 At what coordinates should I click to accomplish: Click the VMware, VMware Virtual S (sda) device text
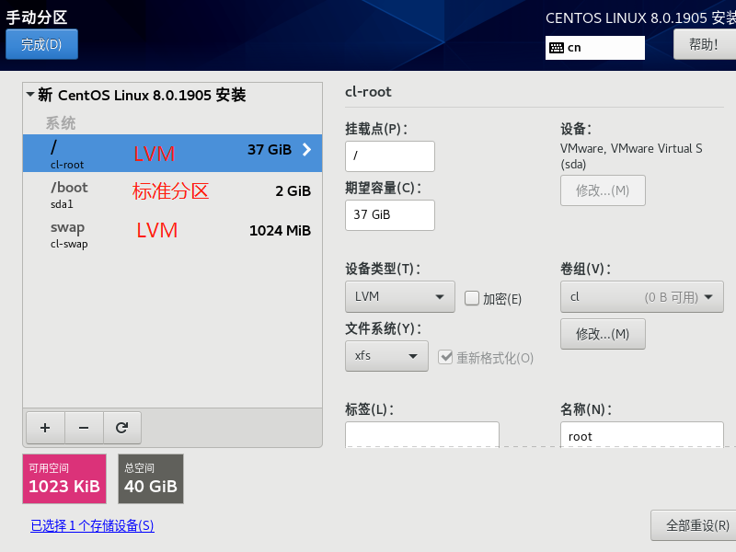pos(631,156)
